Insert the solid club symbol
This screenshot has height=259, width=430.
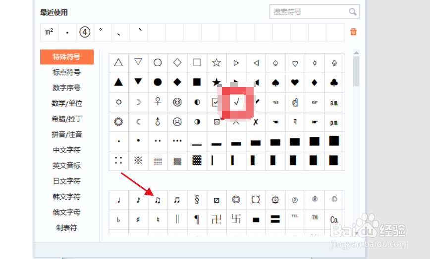pyautogui.click(x=334, y=83)
